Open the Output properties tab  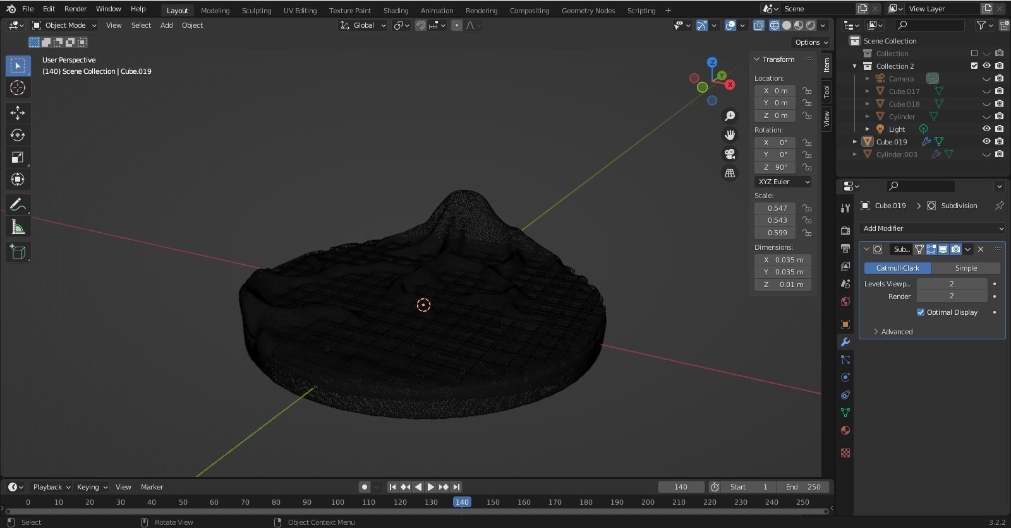point(845,249)
